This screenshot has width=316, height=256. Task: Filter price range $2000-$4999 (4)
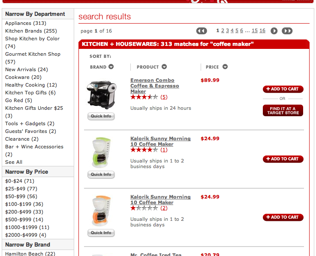[26, 235]
